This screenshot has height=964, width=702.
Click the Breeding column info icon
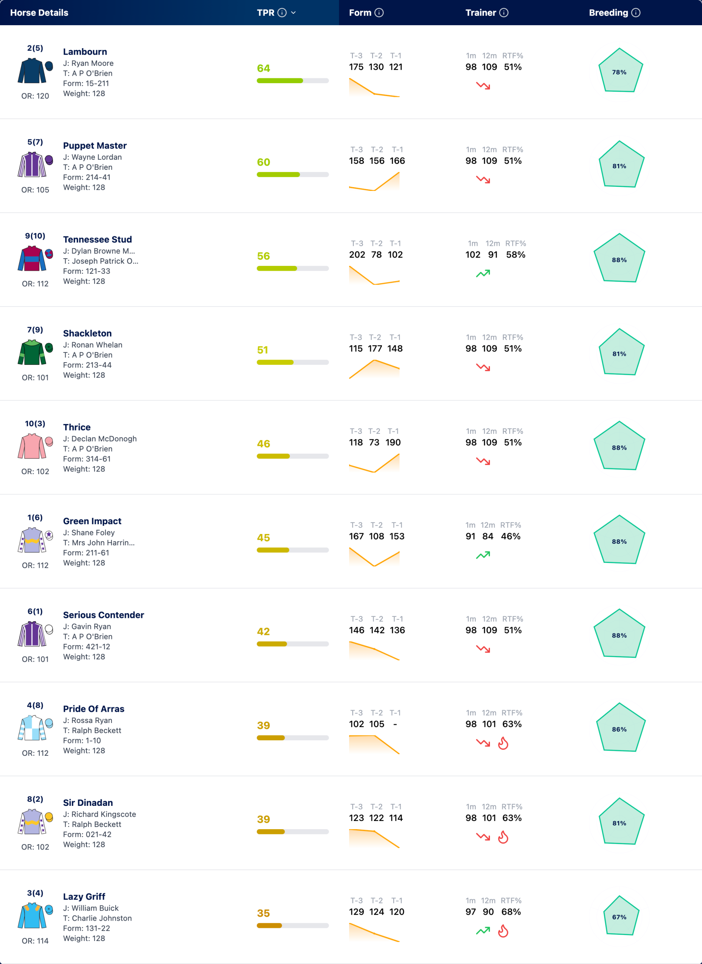636,13
